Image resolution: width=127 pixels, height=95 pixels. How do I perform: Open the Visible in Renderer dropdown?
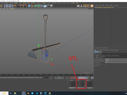[116, 61]
